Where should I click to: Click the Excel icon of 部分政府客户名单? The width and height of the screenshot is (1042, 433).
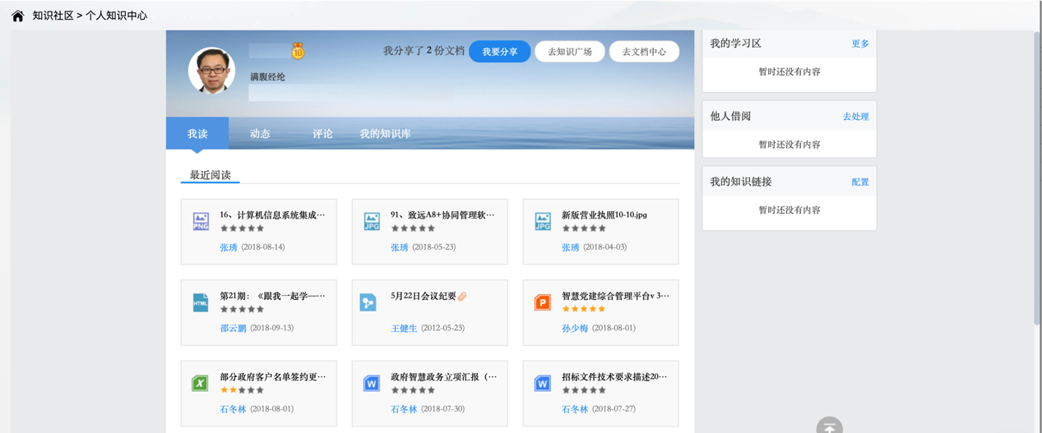[201, 383]
